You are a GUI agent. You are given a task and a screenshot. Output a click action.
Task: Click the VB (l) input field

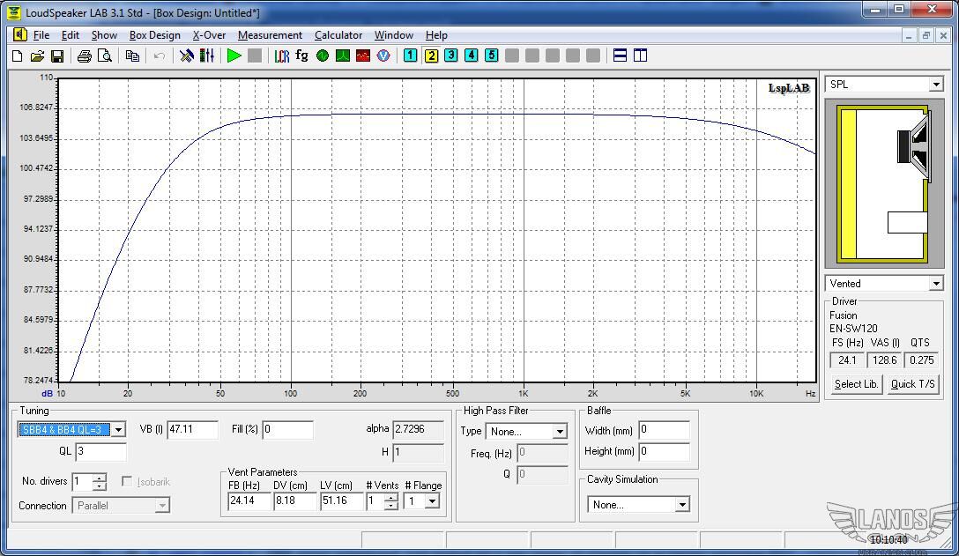tap(192, 429)
